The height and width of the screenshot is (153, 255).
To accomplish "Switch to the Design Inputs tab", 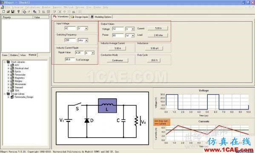I will [80, 17].
